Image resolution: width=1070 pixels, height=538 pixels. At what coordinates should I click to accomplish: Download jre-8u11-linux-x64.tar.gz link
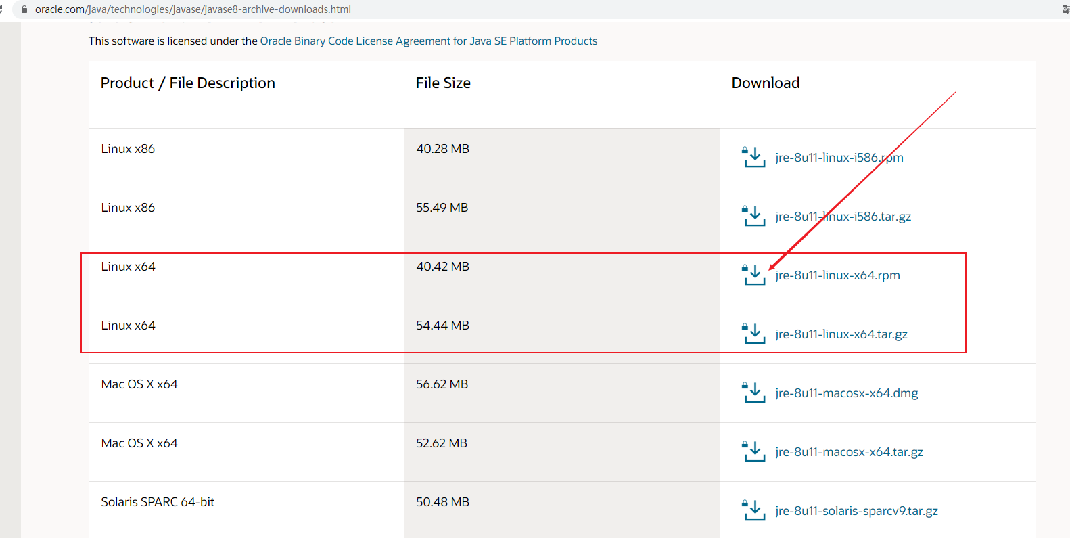(x=841, y=334)
